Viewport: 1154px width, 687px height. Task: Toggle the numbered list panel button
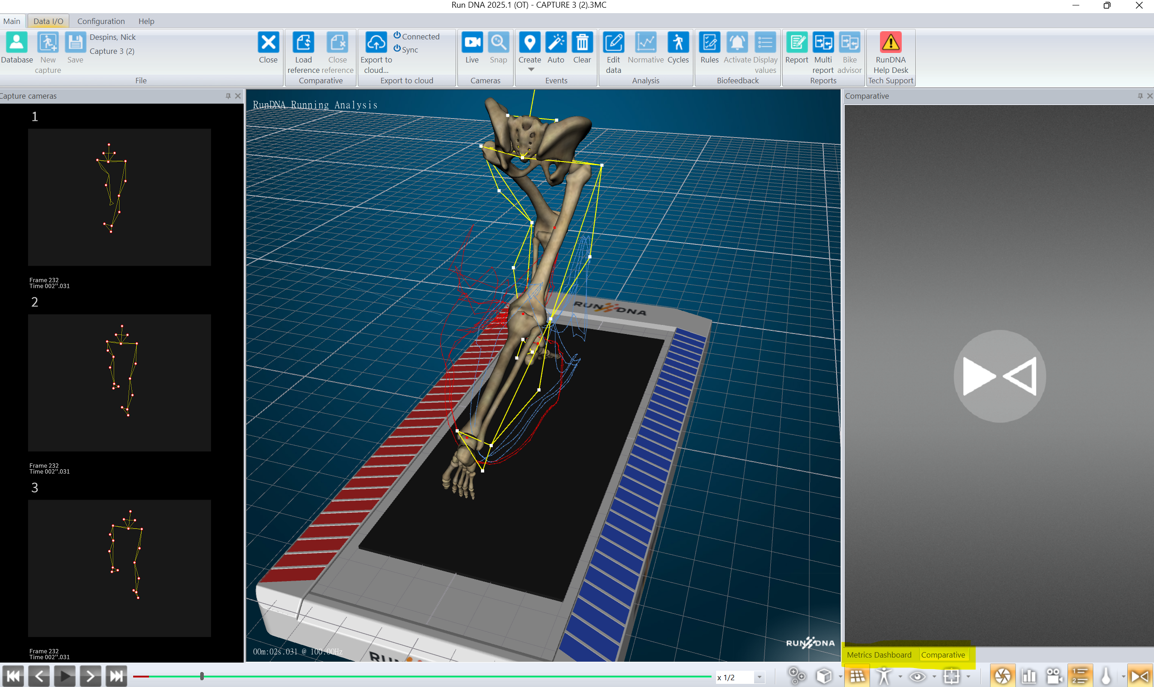click(x=1080, y=676)
